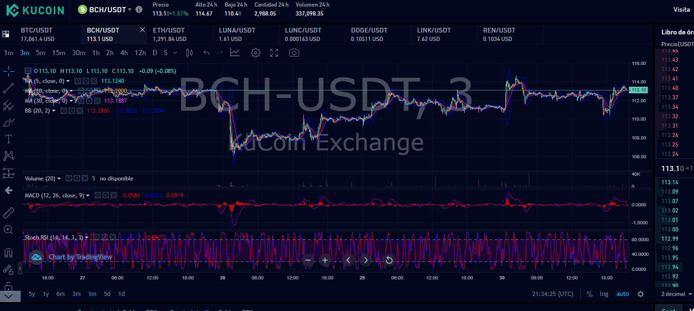The width and height of the screenshot is (694, 311).
Task: Toggle percentage scale on price axis
Action: pos(590,294)
